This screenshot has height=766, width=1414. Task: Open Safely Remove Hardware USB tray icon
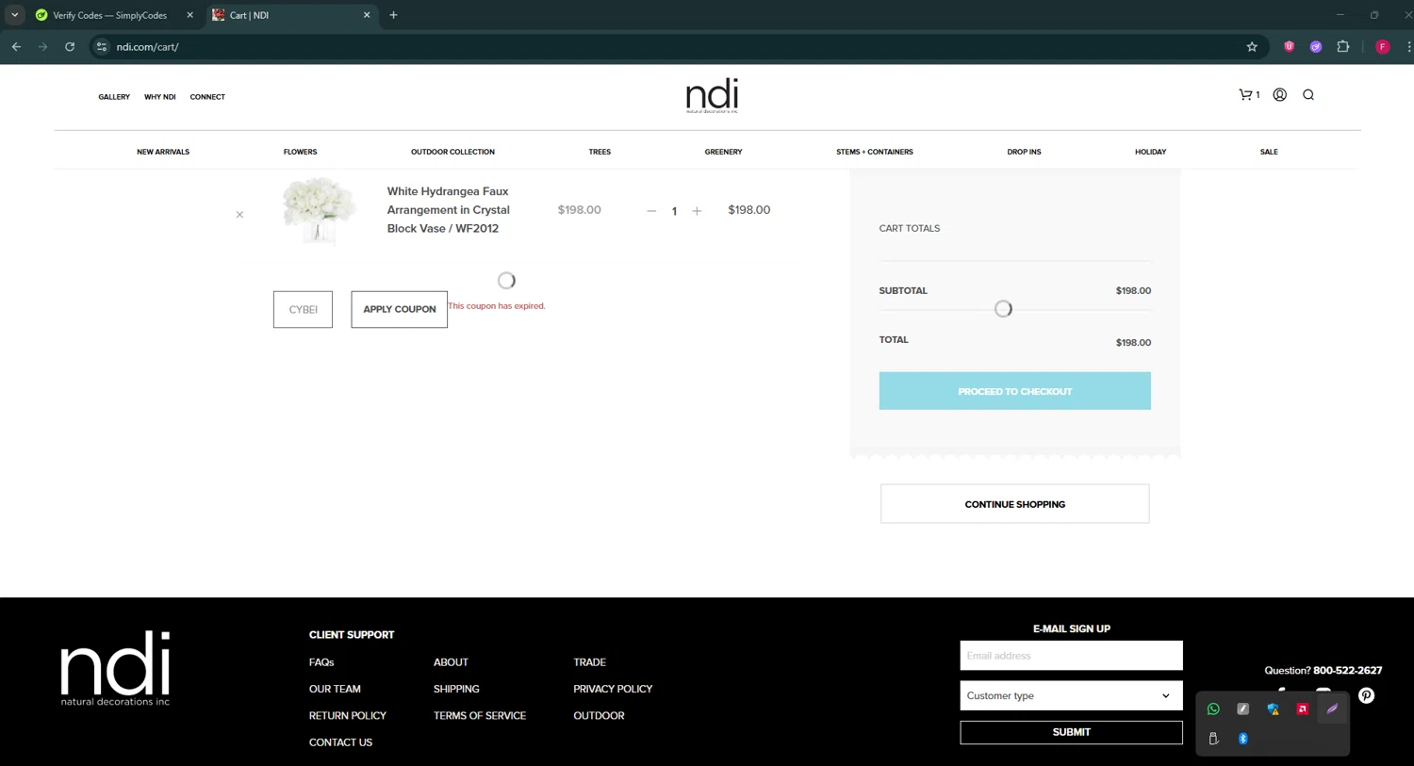pyautogui.click(x=1213, y=739)
